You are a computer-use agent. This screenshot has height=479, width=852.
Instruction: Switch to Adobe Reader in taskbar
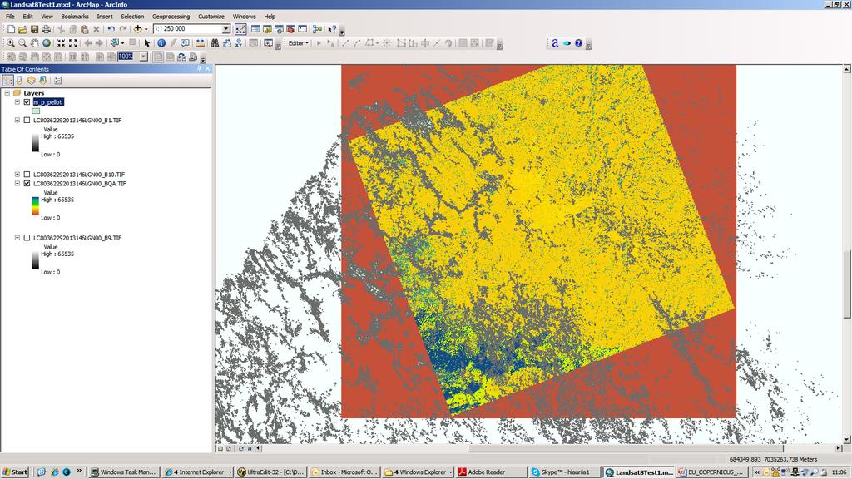click(x=491, y=472)
